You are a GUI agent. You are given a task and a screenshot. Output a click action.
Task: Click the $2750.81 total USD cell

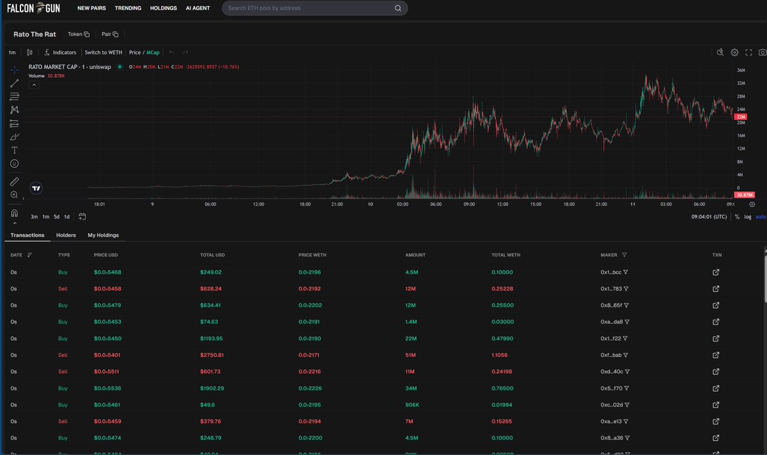[212, 355]
